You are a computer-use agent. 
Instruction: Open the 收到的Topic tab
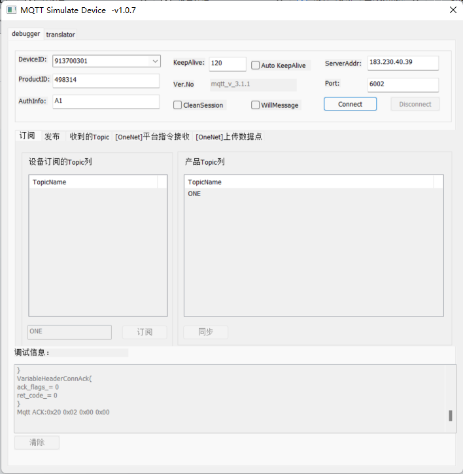[x=90, y=137]
